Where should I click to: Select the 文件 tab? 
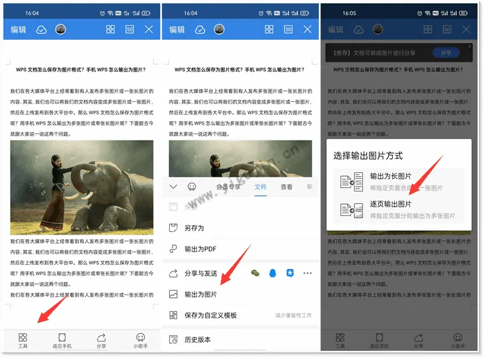tap(261, 187)
